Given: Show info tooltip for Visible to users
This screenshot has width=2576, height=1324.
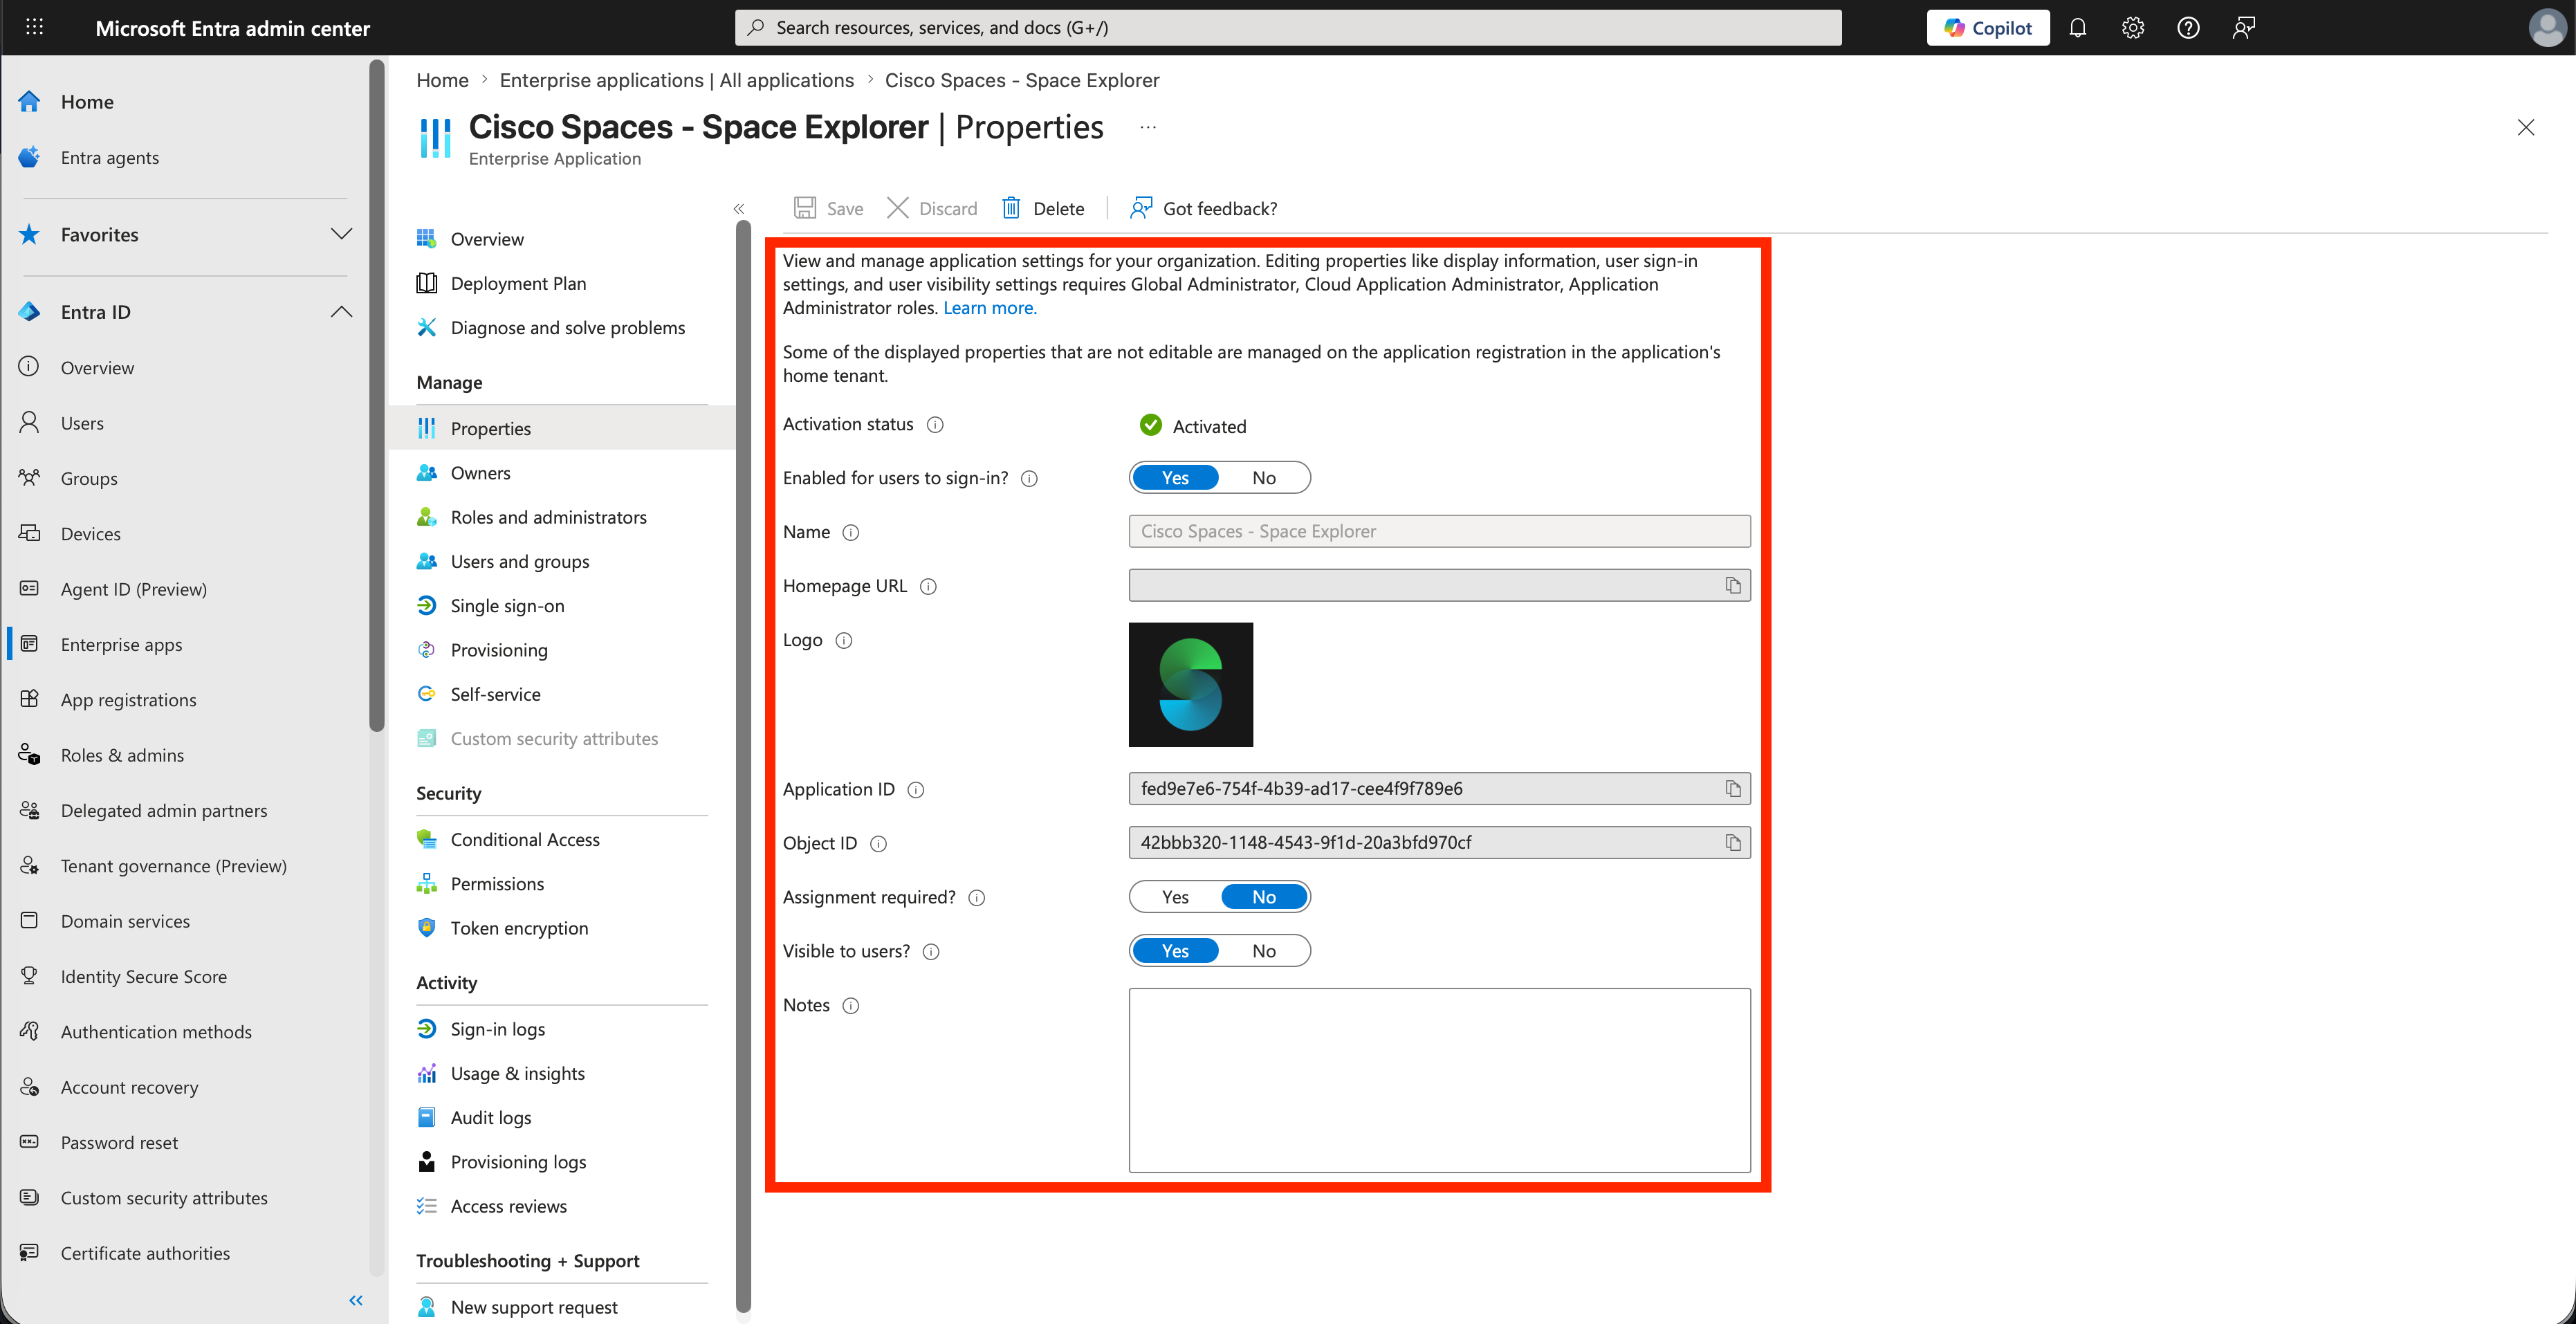Looking at the screenshot, I should (931, 952).
